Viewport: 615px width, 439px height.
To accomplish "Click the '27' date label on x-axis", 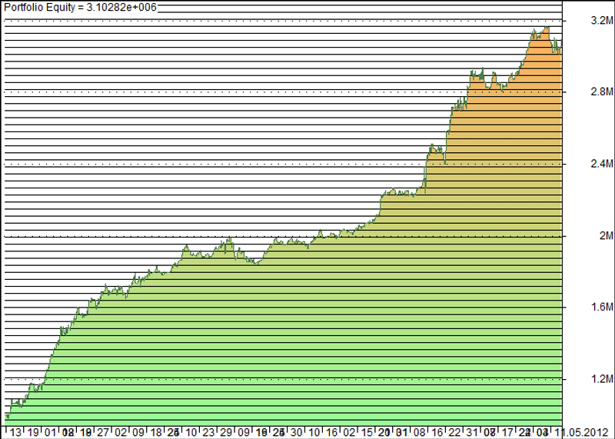I will (103, 433).
